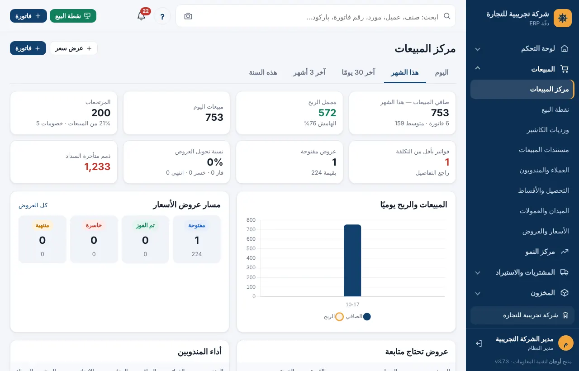Click the camera barcode scan icon
This screenshot has height=371, width=579.
coord(188,16)
